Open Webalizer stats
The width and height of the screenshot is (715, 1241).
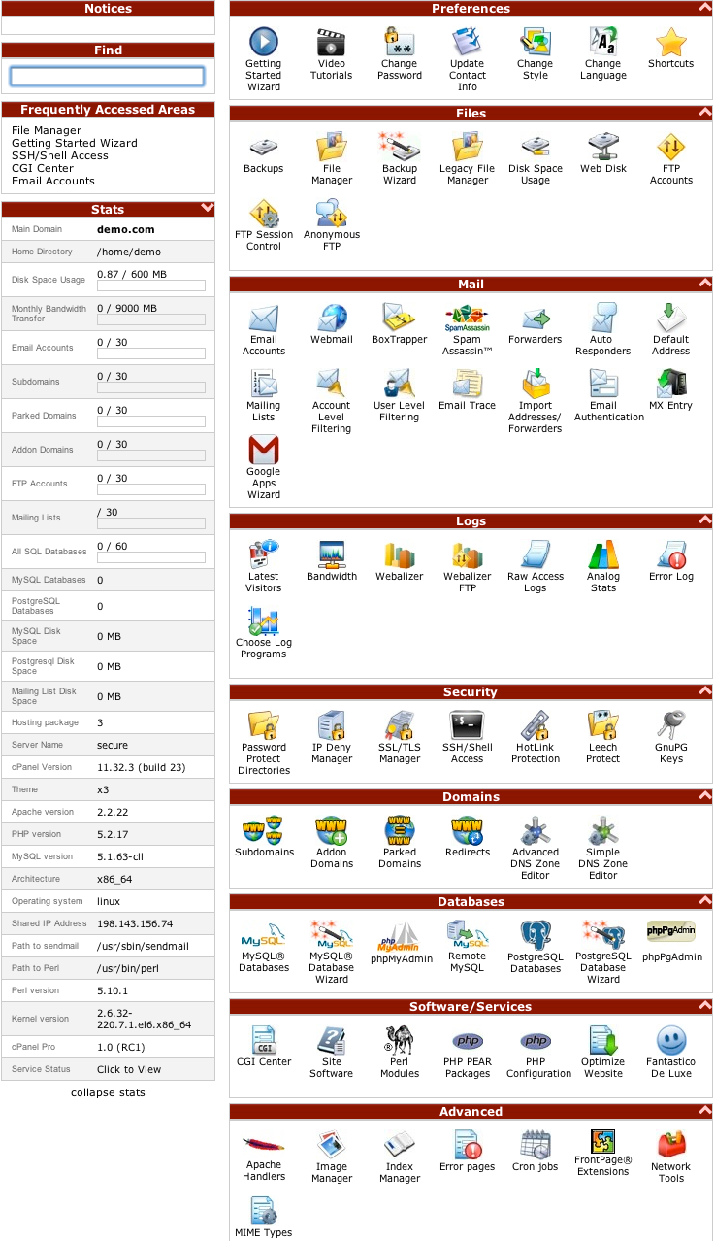point(400,554)
